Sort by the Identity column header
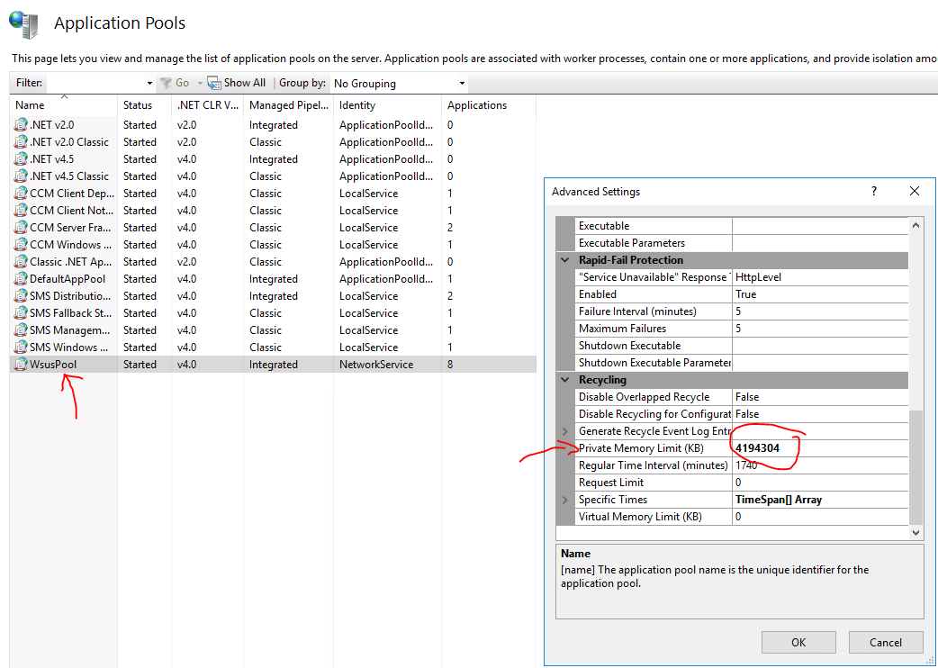Image resolution: width=938 pixels, height=668 pixels. (x=357, y=105)
